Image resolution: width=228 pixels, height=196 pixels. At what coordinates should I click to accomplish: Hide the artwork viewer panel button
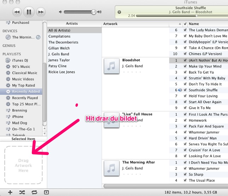46,192
